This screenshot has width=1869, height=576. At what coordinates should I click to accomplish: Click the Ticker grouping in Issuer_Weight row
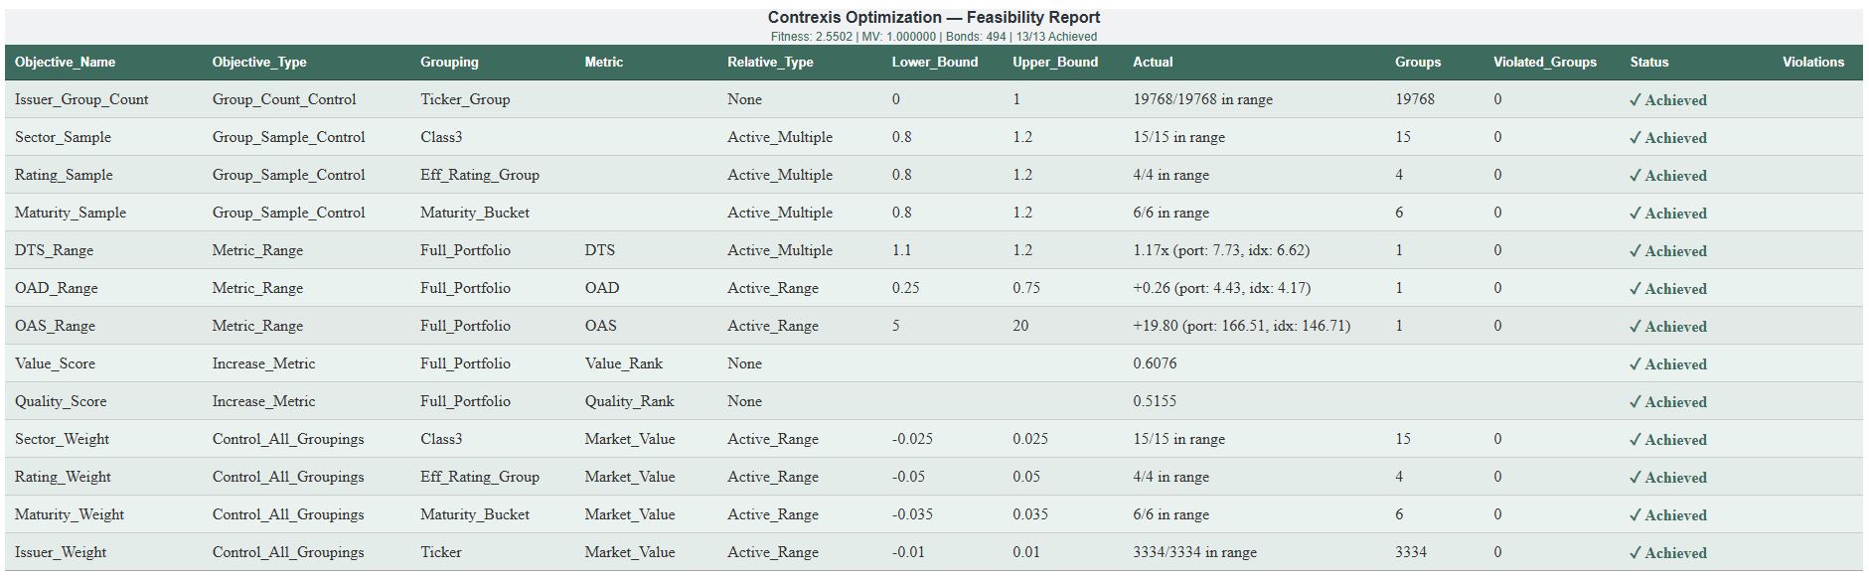coord(441,552)
